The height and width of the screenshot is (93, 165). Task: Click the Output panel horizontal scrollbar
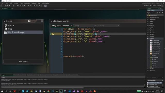pyautogui.click(x=43, y=87)
